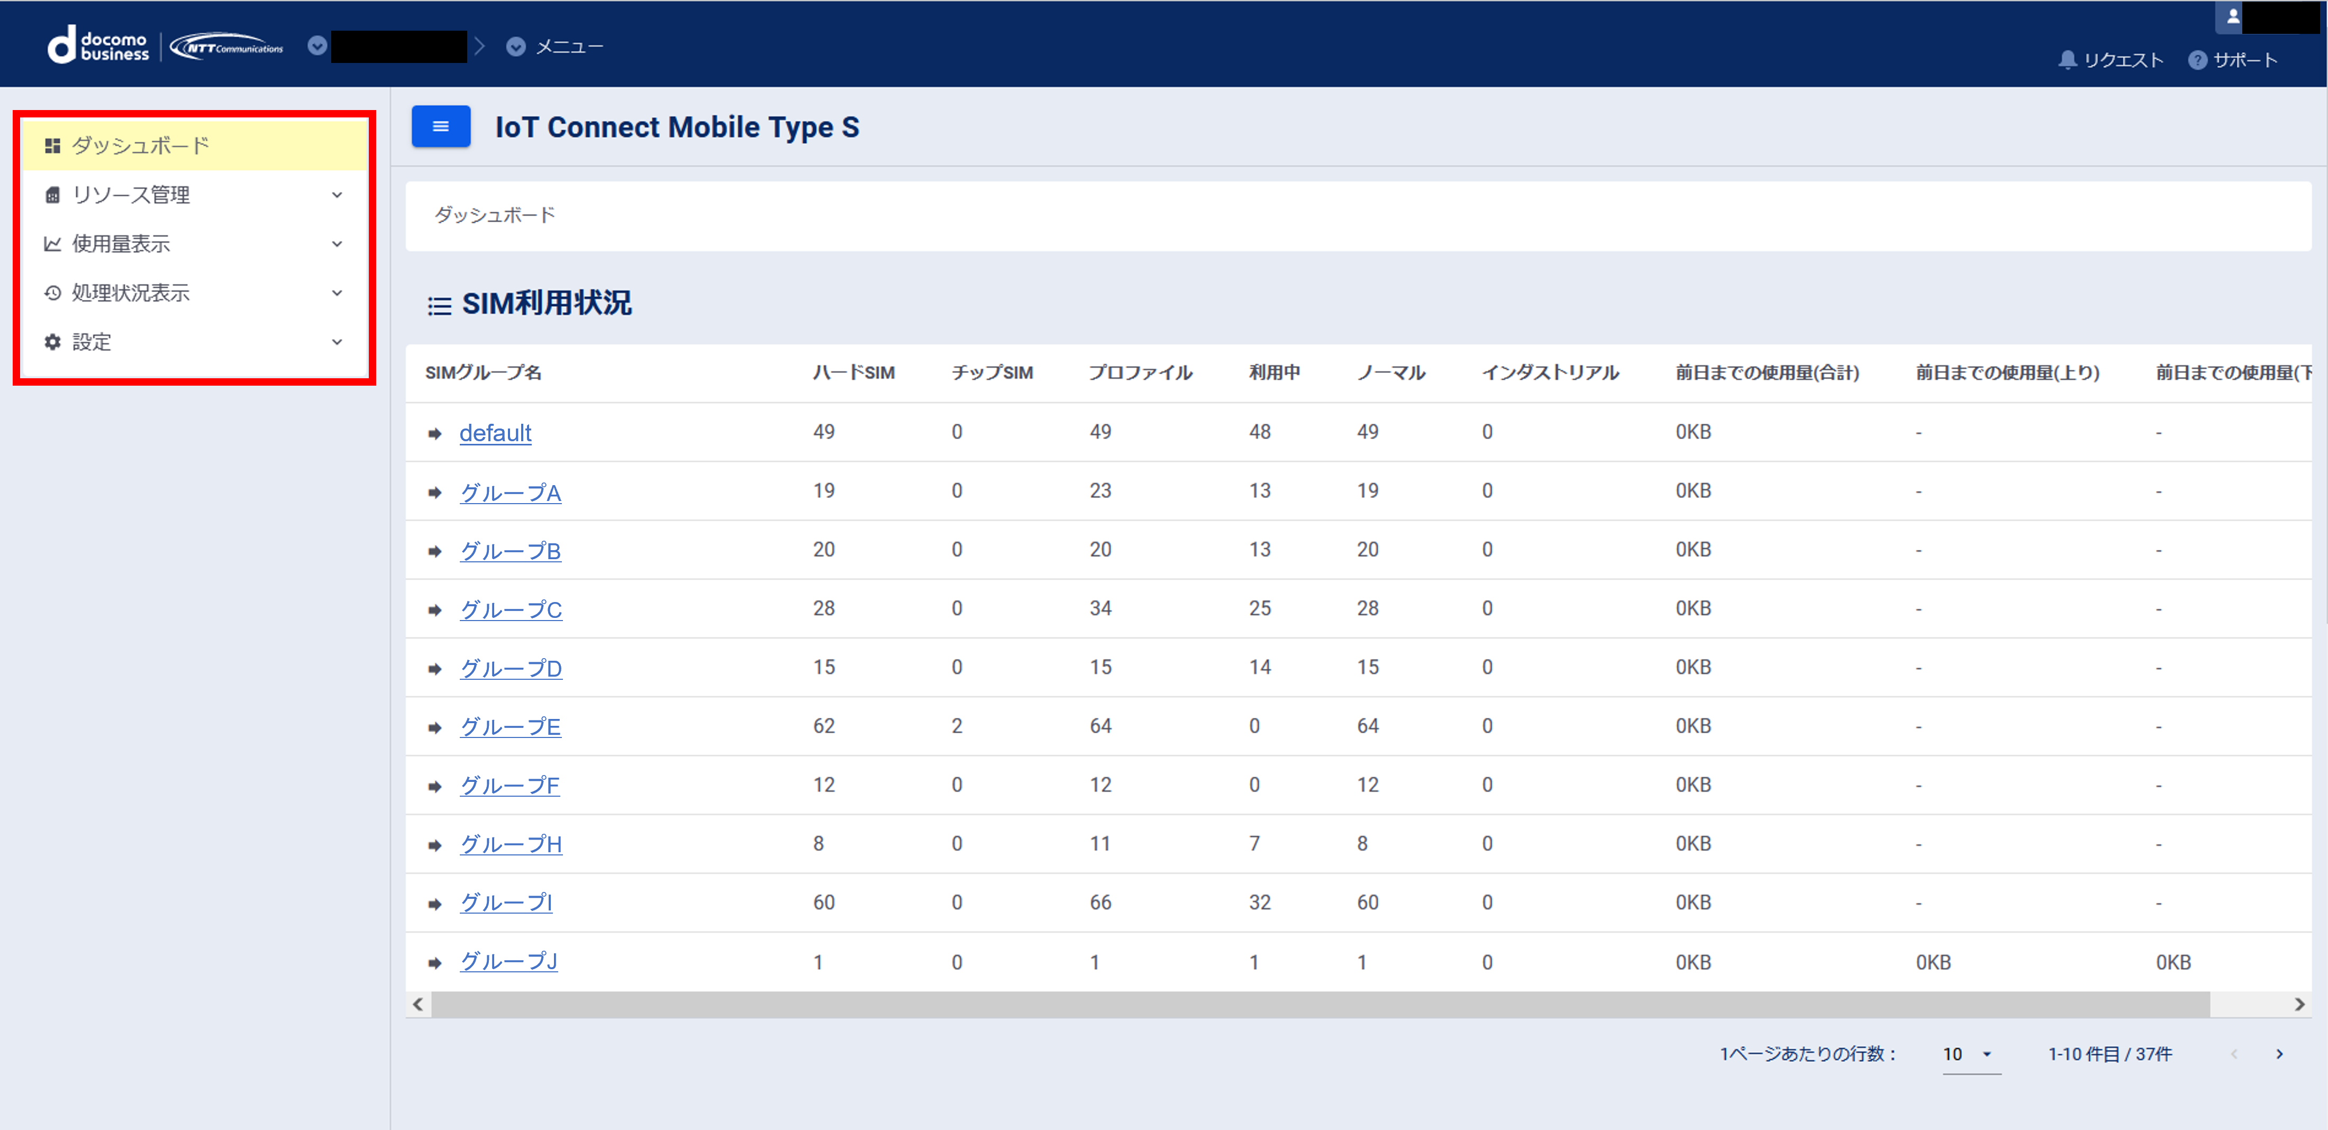This screenshot has height=1130, width=2328.
Task: Select 処理状況表示 in the sidebar
Action: [194, 293]
